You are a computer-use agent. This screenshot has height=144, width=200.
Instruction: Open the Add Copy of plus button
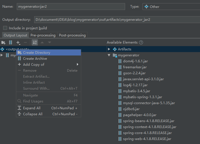(18, 42)
